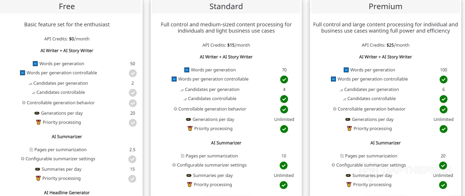Click the grey checkmark for Free "Candidates controllable"
465x196 pixels.
tap(133, 93)
